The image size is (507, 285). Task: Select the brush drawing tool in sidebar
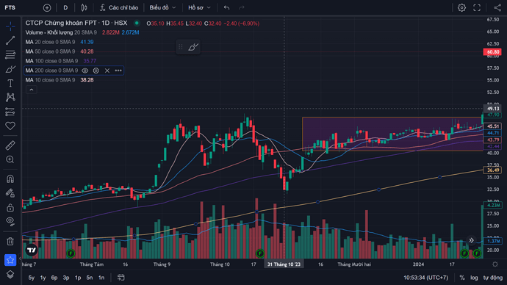10,69
